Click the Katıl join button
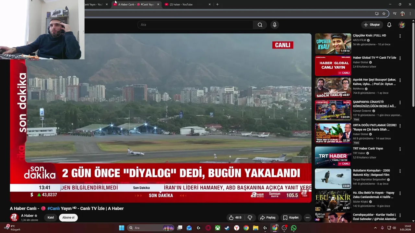This screenshot has width=415, height=233. (51, 217)
